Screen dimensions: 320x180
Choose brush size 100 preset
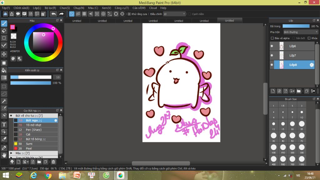(274, 148)
